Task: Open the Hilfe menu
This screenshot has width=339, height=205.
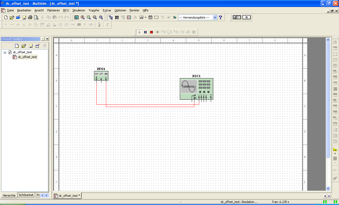Action: [x=145, y=10]
